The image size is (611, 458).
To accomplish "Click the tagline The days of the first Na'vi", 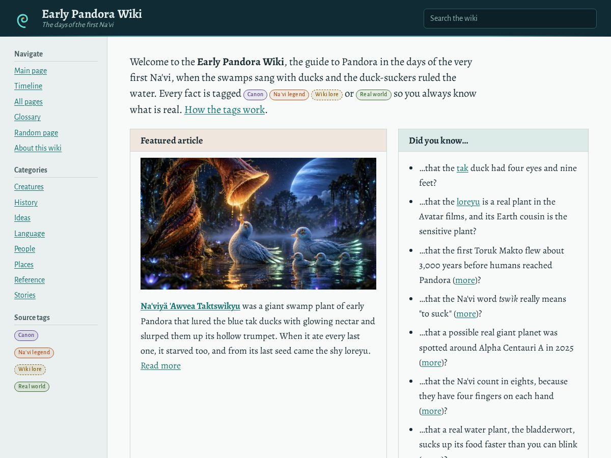I will click(77, 25).
